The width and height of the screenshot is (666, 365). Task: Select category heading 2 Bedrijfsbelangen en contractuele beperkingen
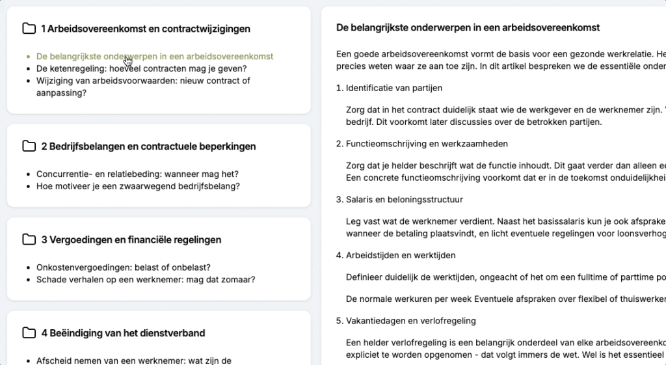point(148,146)
